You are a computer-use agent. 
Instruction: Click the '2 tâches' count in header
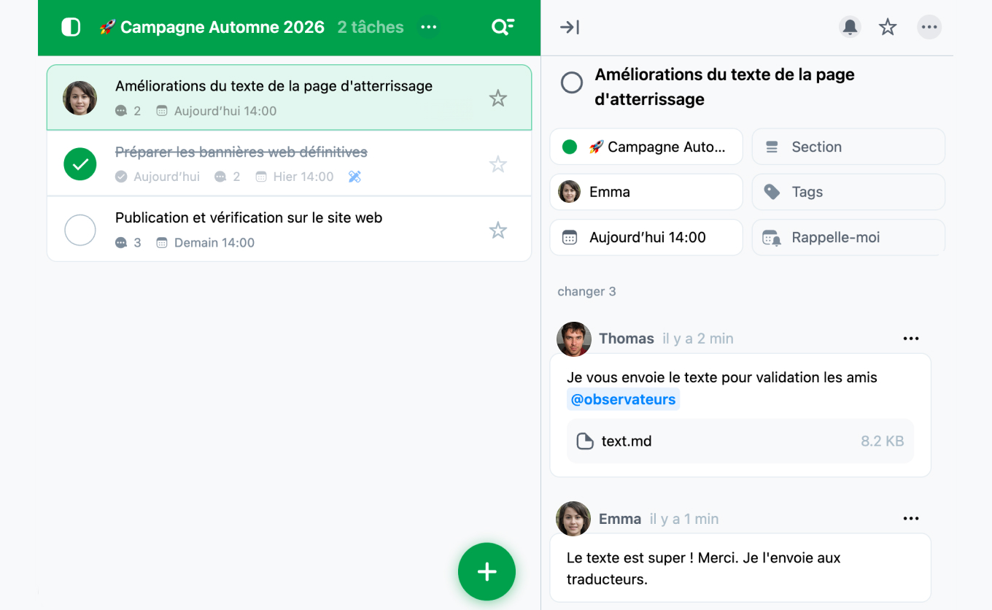(x=371, y=27)
